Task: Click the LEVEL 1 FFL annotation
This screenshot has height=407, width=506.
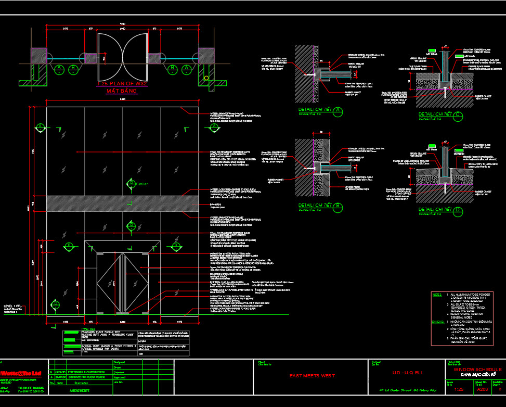Action: tap(12, 306)
